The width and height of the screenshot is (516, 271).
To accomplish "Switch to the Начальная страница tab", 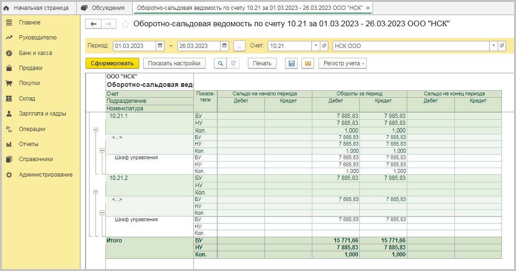I will tap(39, 8).
